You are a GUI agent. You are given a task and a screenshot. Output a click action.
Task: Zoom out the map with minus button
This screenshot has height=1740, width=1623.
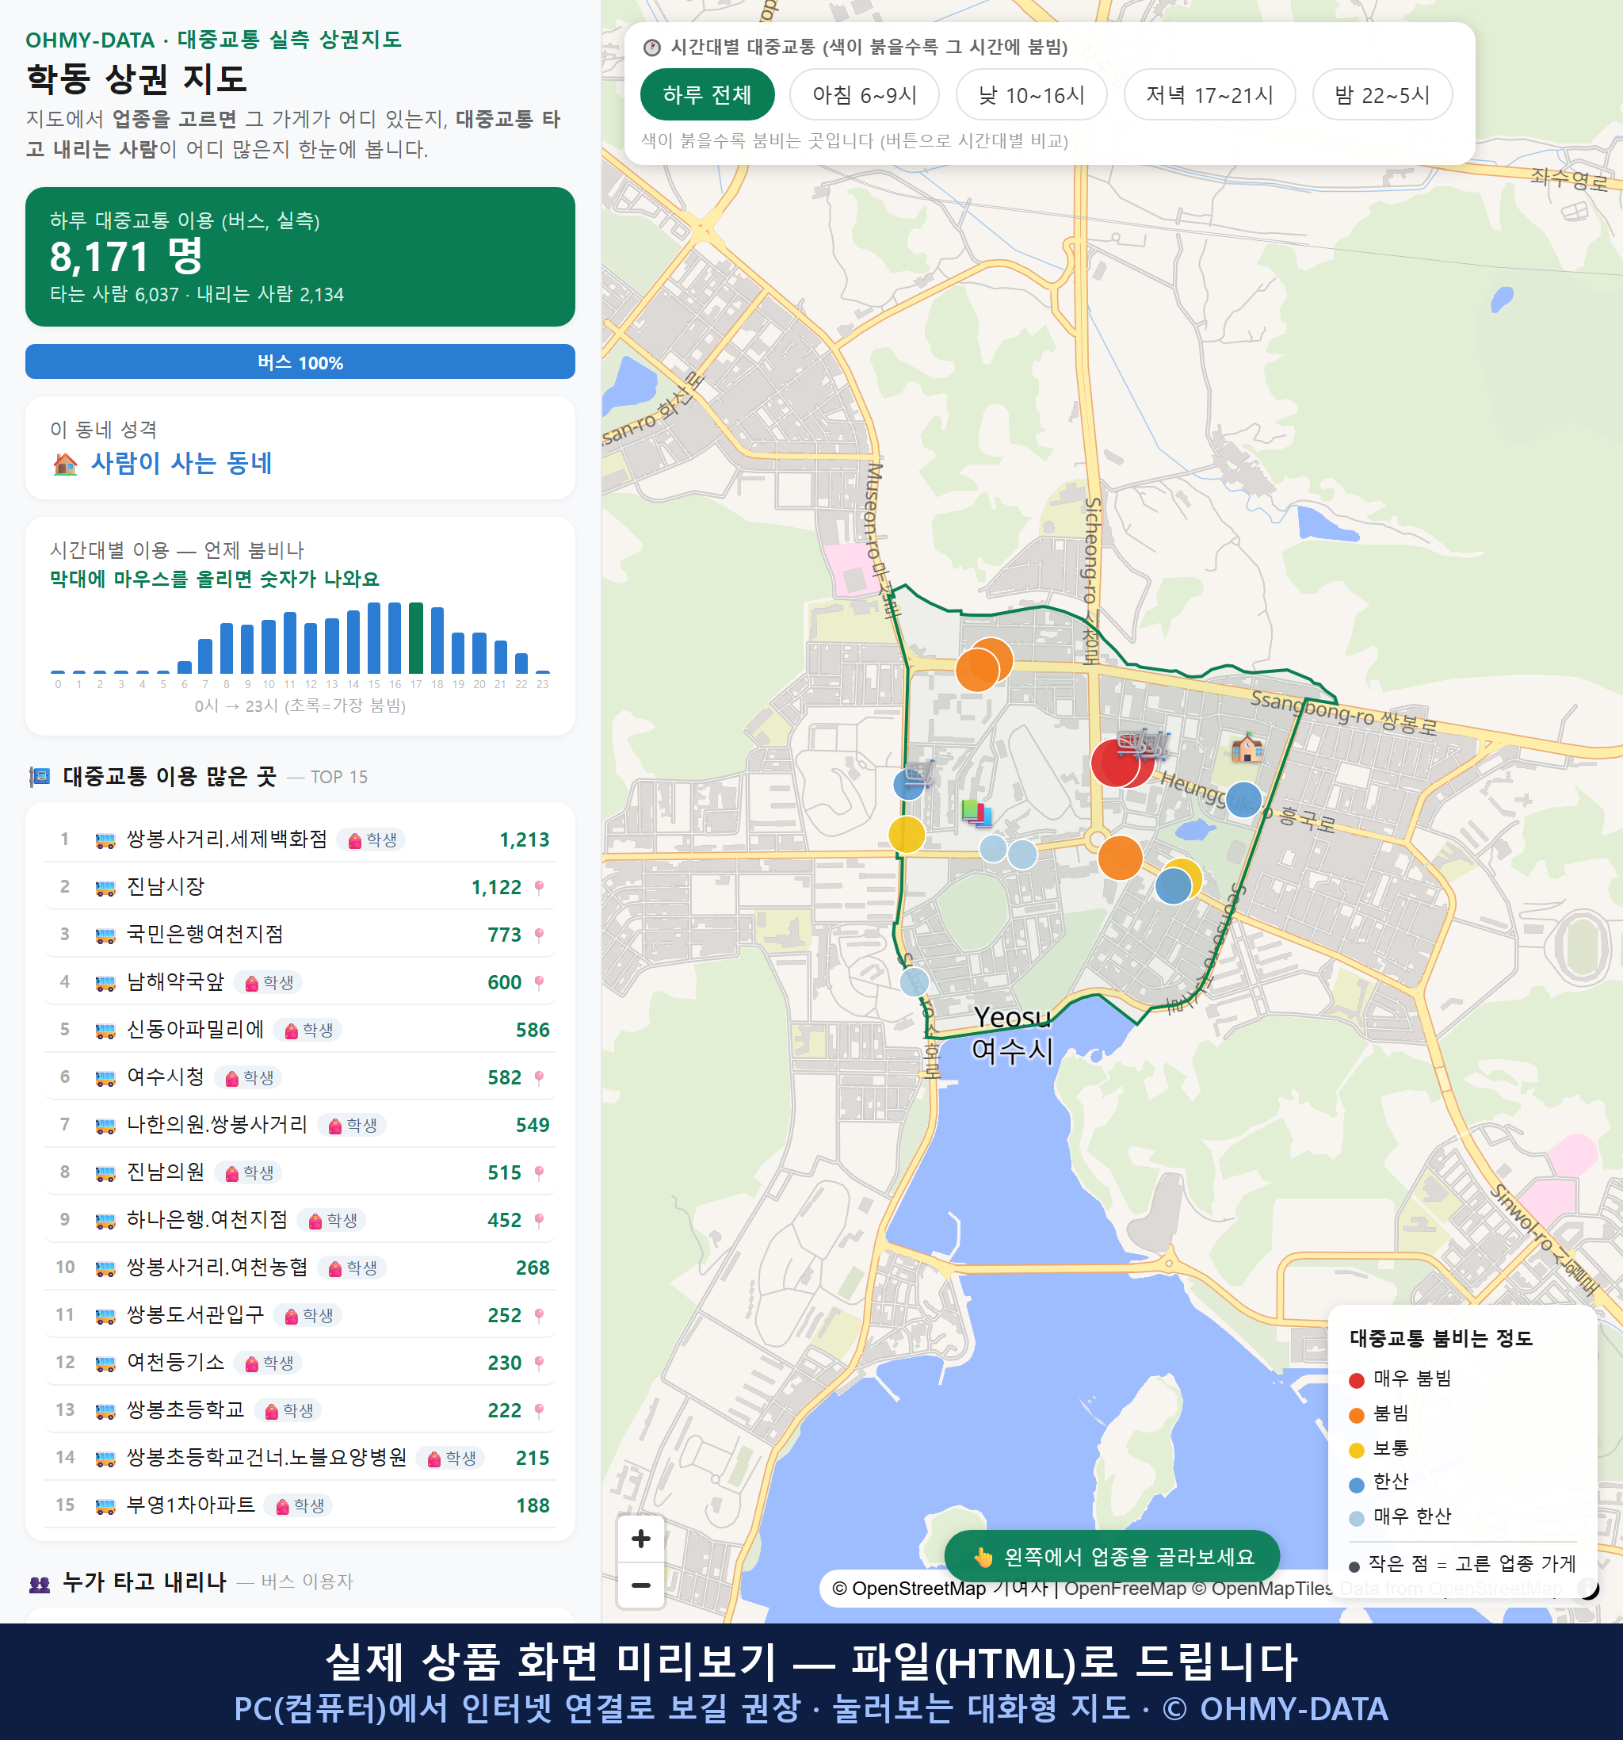[x=640, y=1585]
